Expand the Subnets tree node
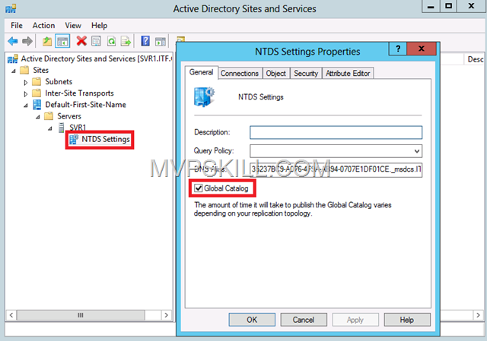The image size is (487, 341). pyautogui.click(x=27, y=81)
